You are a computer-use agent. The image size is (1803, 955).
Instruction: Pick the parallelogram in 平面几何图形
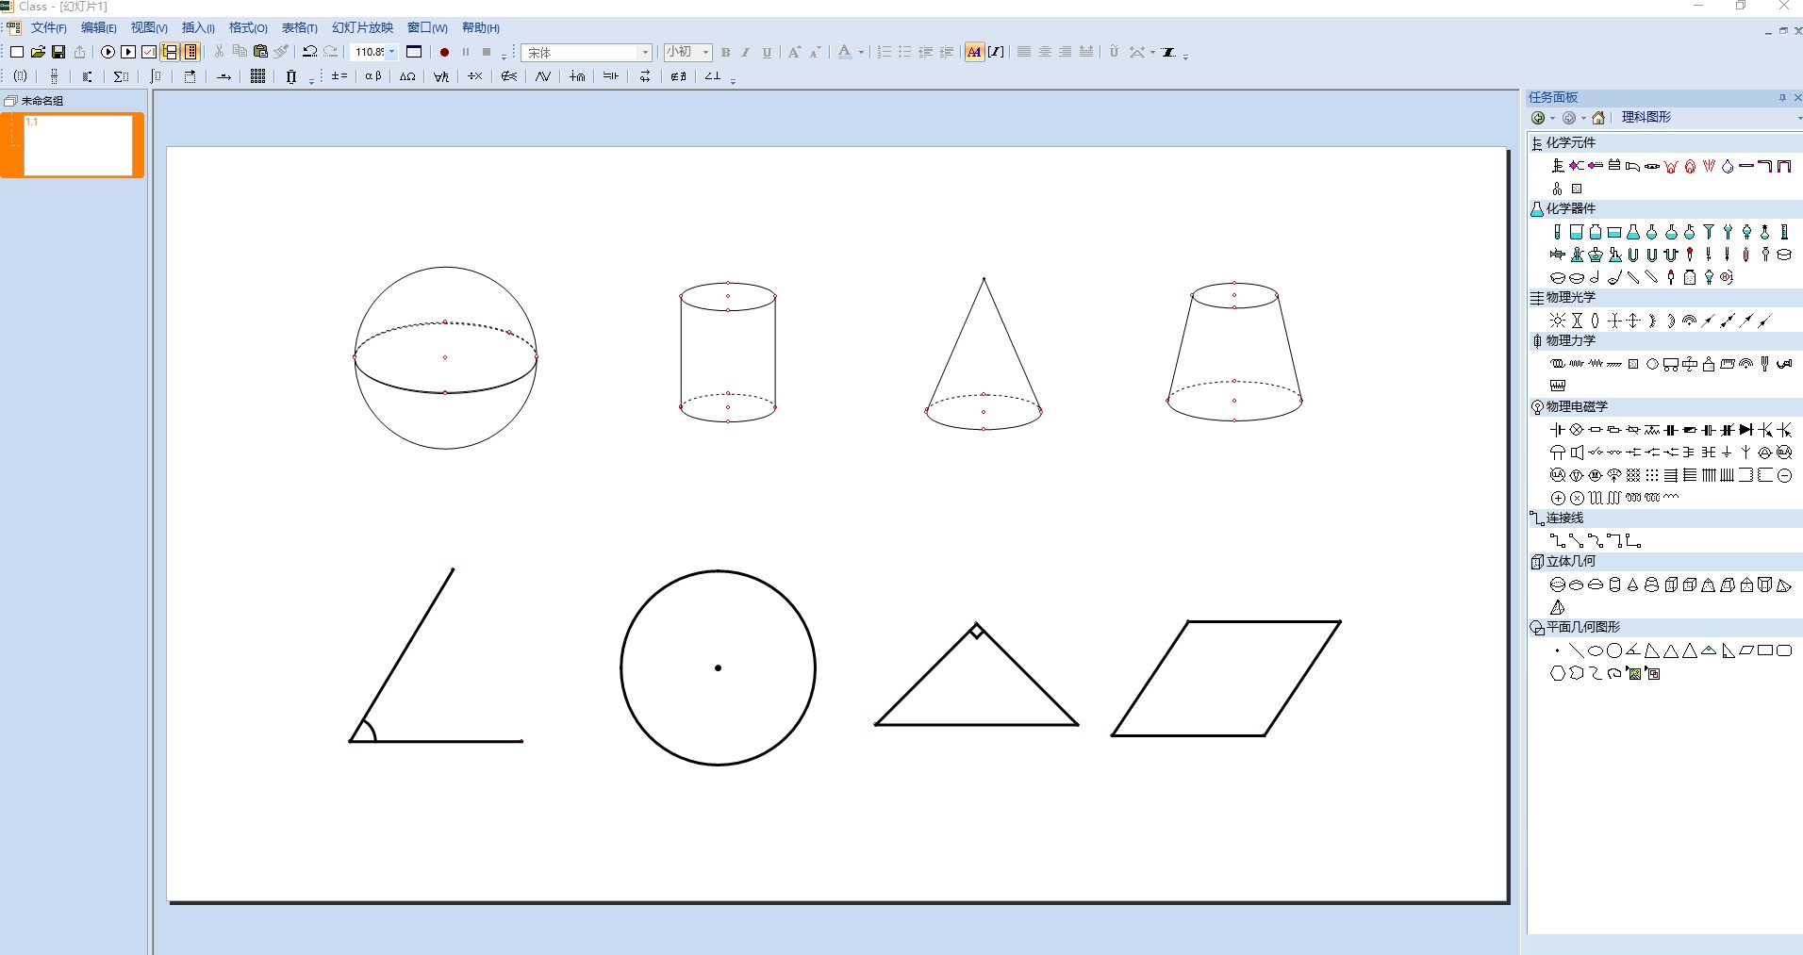tap(1746, 650)
